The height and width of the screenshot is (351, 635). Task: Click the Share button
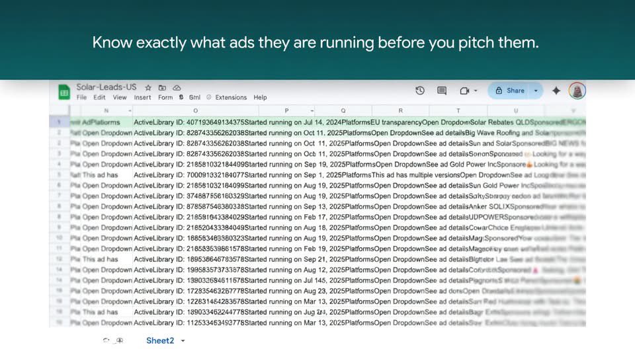coord(510,91)
